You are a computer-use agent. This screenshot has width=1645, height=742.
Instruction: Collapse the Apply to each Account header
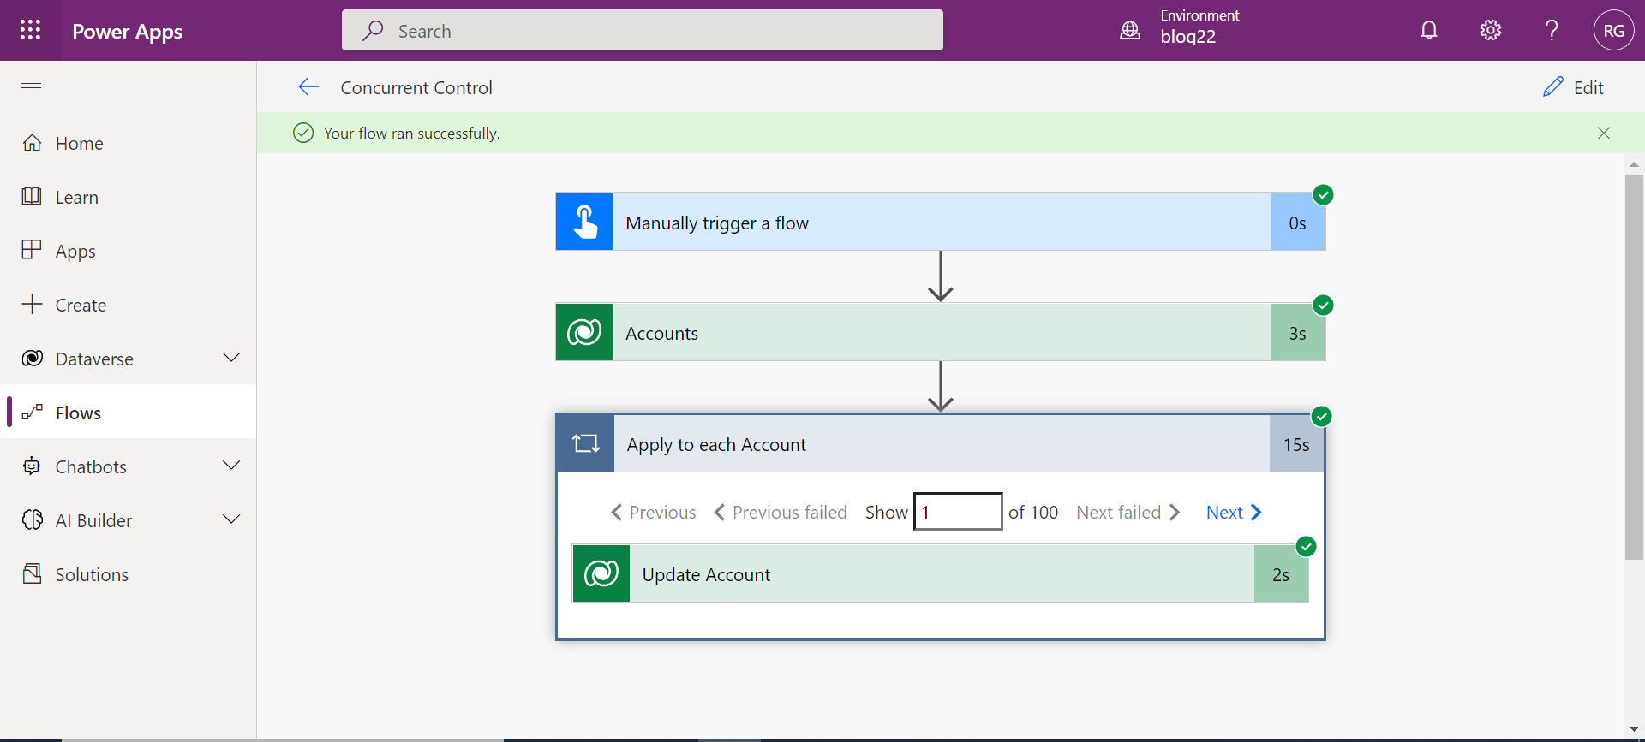[941, 443]
